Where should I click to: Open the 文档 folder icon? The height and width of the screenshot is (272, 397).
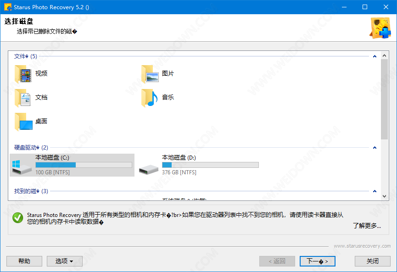23,98
